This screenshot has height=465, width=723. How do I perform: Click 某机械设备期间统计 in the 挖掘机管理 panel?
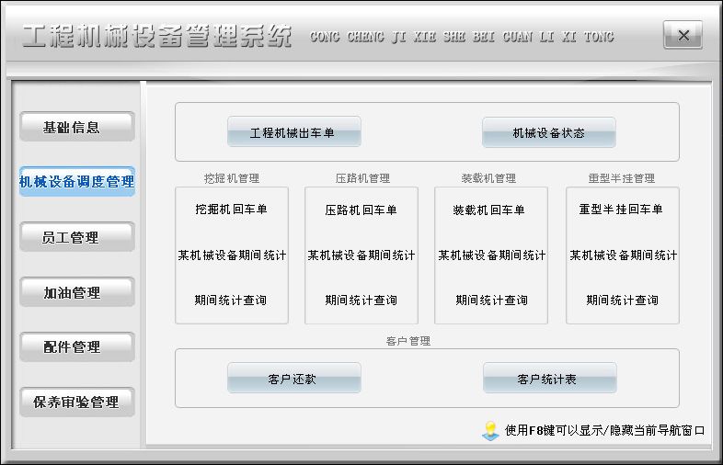tap(231, 255)
